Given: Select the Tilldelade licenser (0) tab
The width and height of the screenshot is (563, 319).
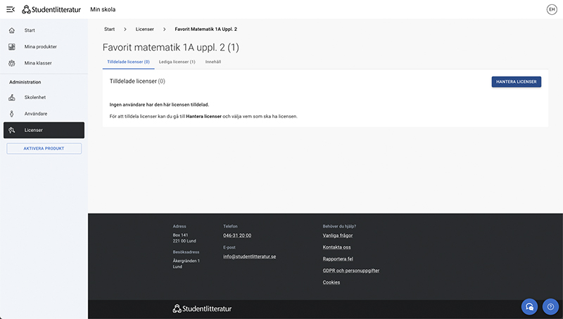Looking at the screenshot, I should [129, 62].
